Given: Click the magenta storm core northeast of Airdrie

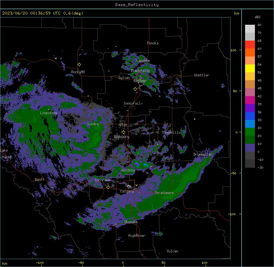Looking at the screenshot, I should pyautogui.click(x=137, y=164).
